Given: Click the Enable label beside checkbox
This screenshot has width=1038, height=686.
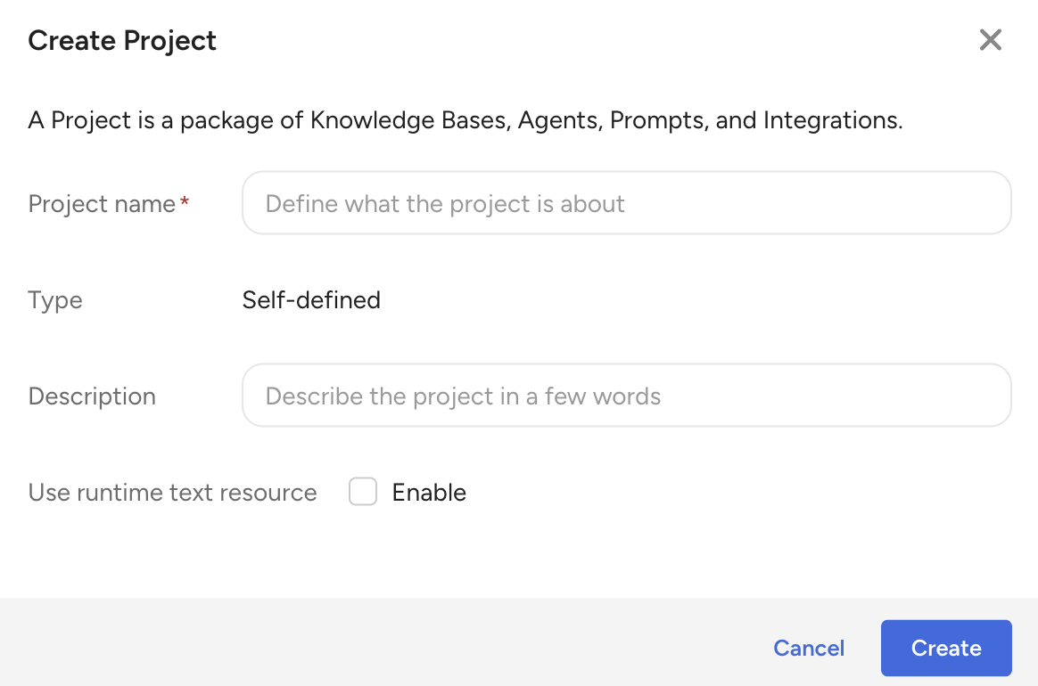Looking at the screenshot, I should point(429,493).
